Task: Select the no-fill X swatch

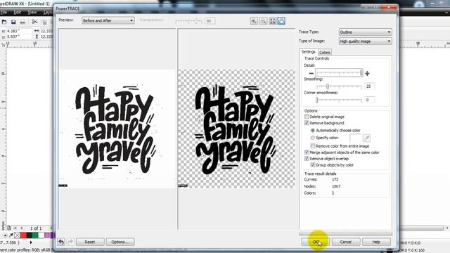Action: [17, 235]
